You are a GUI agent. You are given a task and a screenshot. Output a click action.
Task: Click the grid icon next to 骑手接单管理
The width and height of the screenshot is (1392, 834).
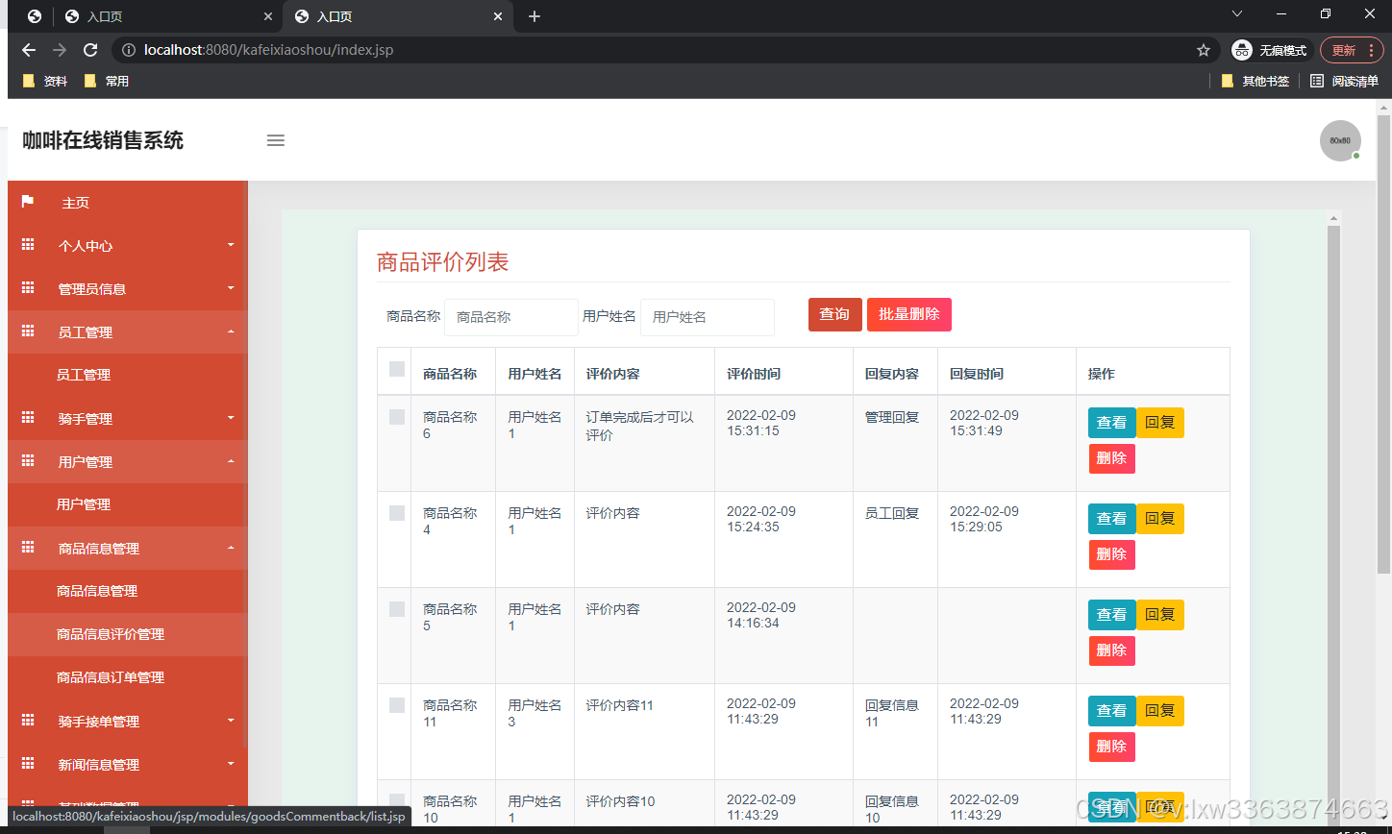27,721
